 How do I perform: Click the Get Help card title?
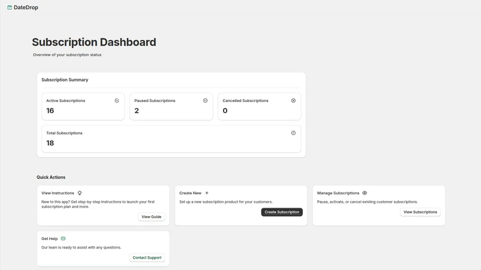click(x=49, y=239)
